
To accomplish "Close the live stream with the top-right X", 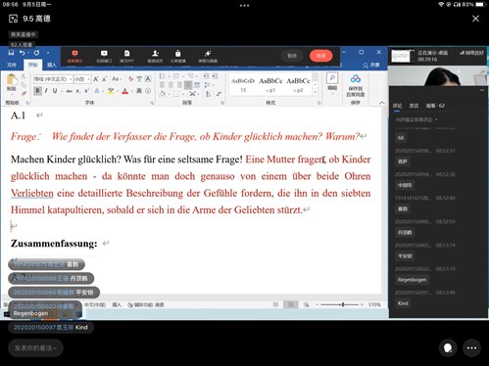I will [x=475, y=19].
